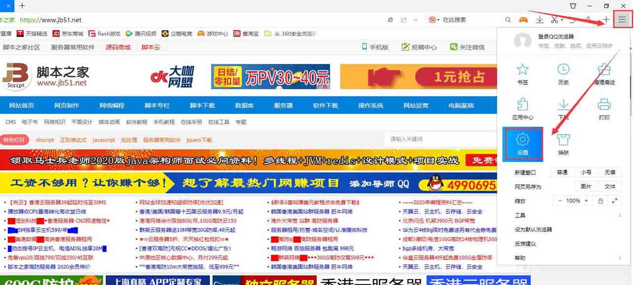Toggle fullscreen via expand icon beside zoom

click(614, 201)
